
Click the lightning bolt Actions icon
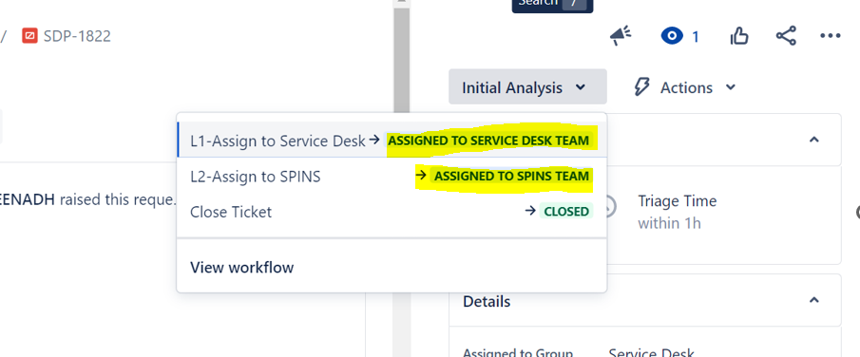click(x=641, y=87)
